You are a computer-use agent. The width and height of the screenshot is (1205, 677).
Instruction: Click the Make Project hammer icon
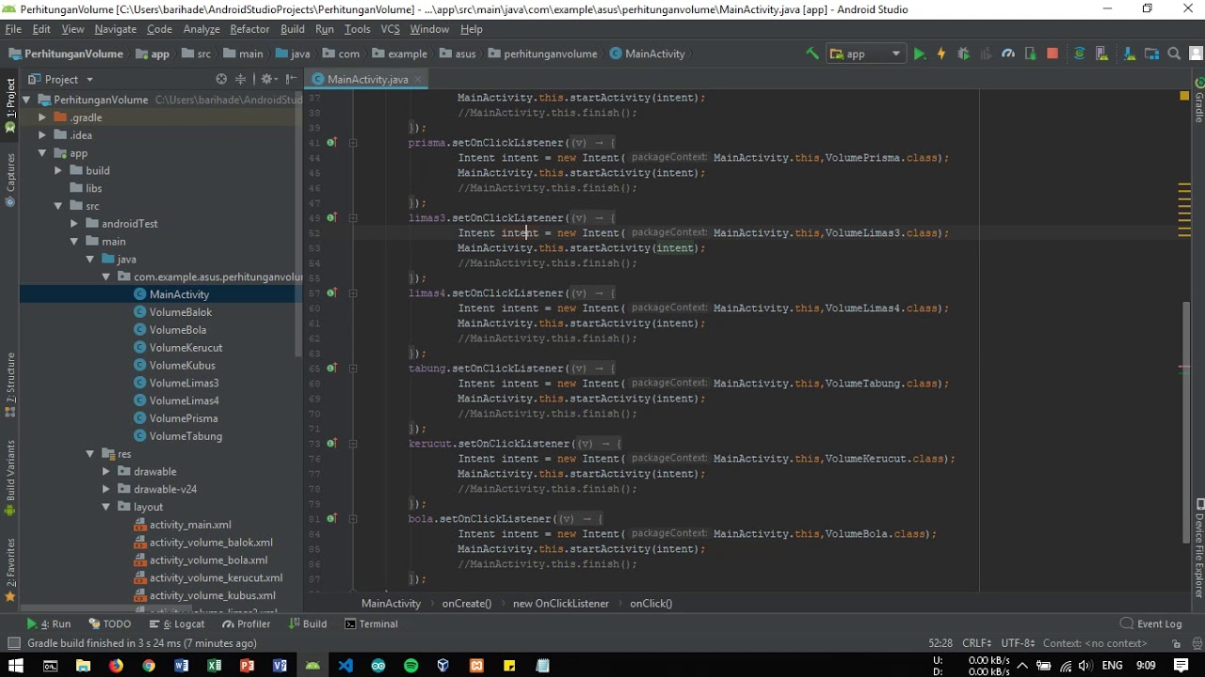tap(812, 54)
